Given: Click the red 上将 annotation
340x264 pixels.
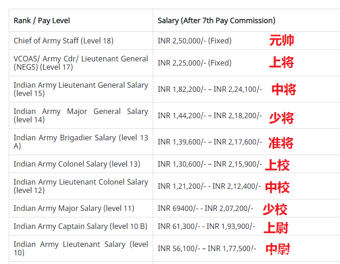Looking at the screenshot, I should pyautogui.click(x=281, y=63).
